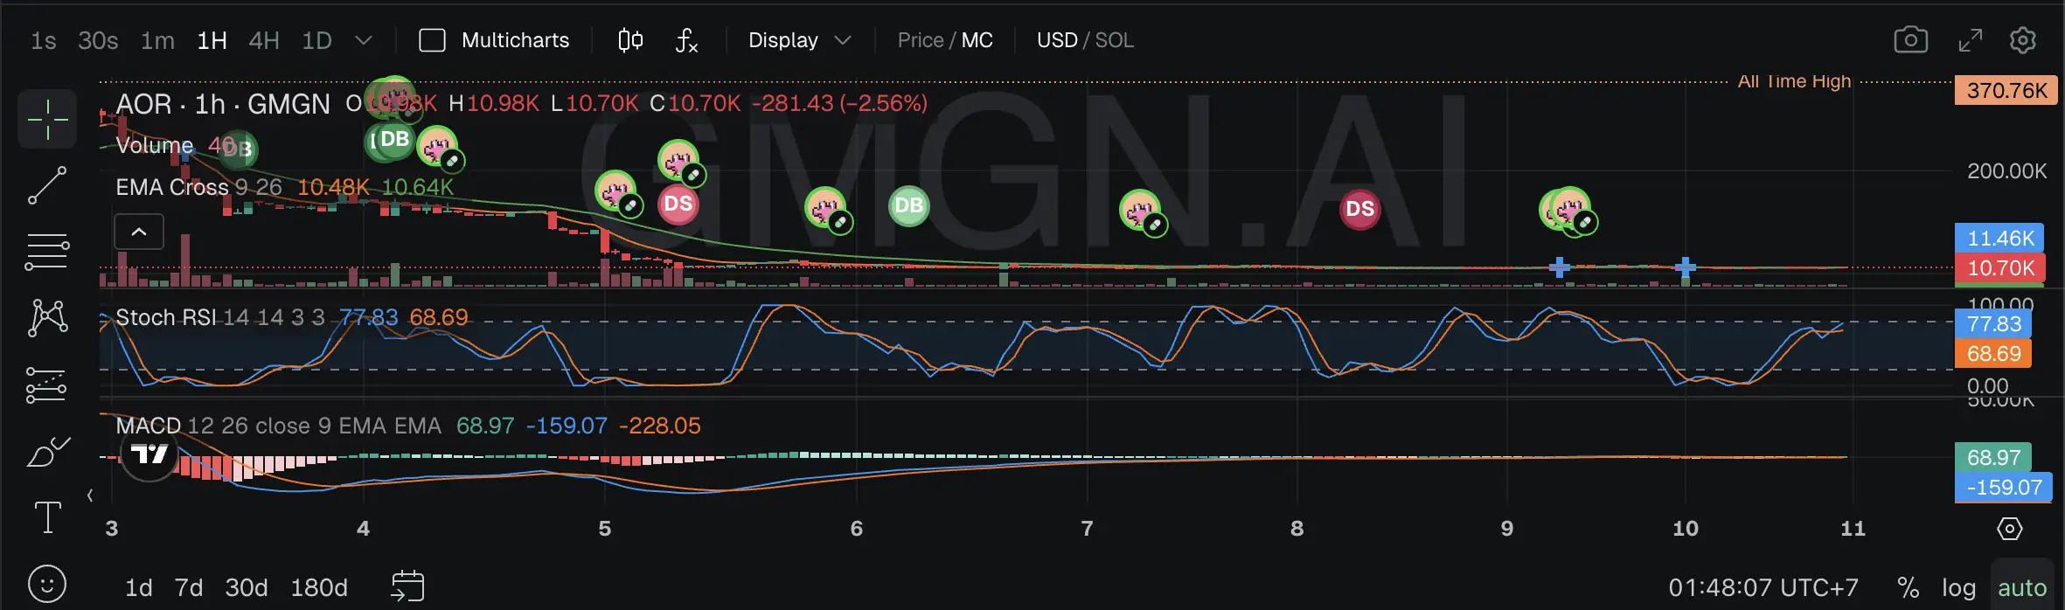The height and width of the screenshot is (610, 2065).
Task: Open chart settings gear
Action: [2023, 40]
